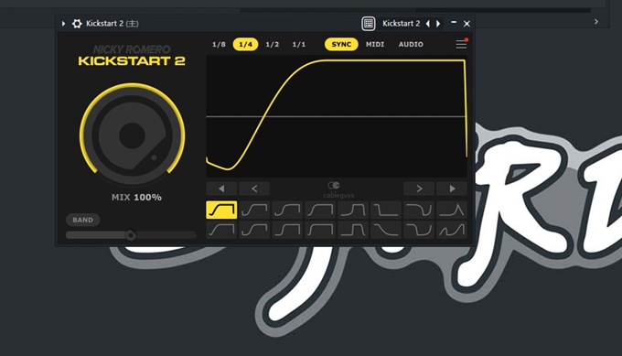The image size is (622, 356).
Task: Click the band frequency slider handle
Action: (131, 235)
